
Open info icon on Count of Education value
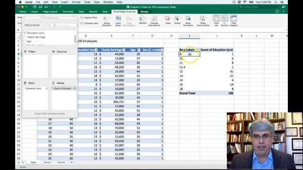(75, 88)
